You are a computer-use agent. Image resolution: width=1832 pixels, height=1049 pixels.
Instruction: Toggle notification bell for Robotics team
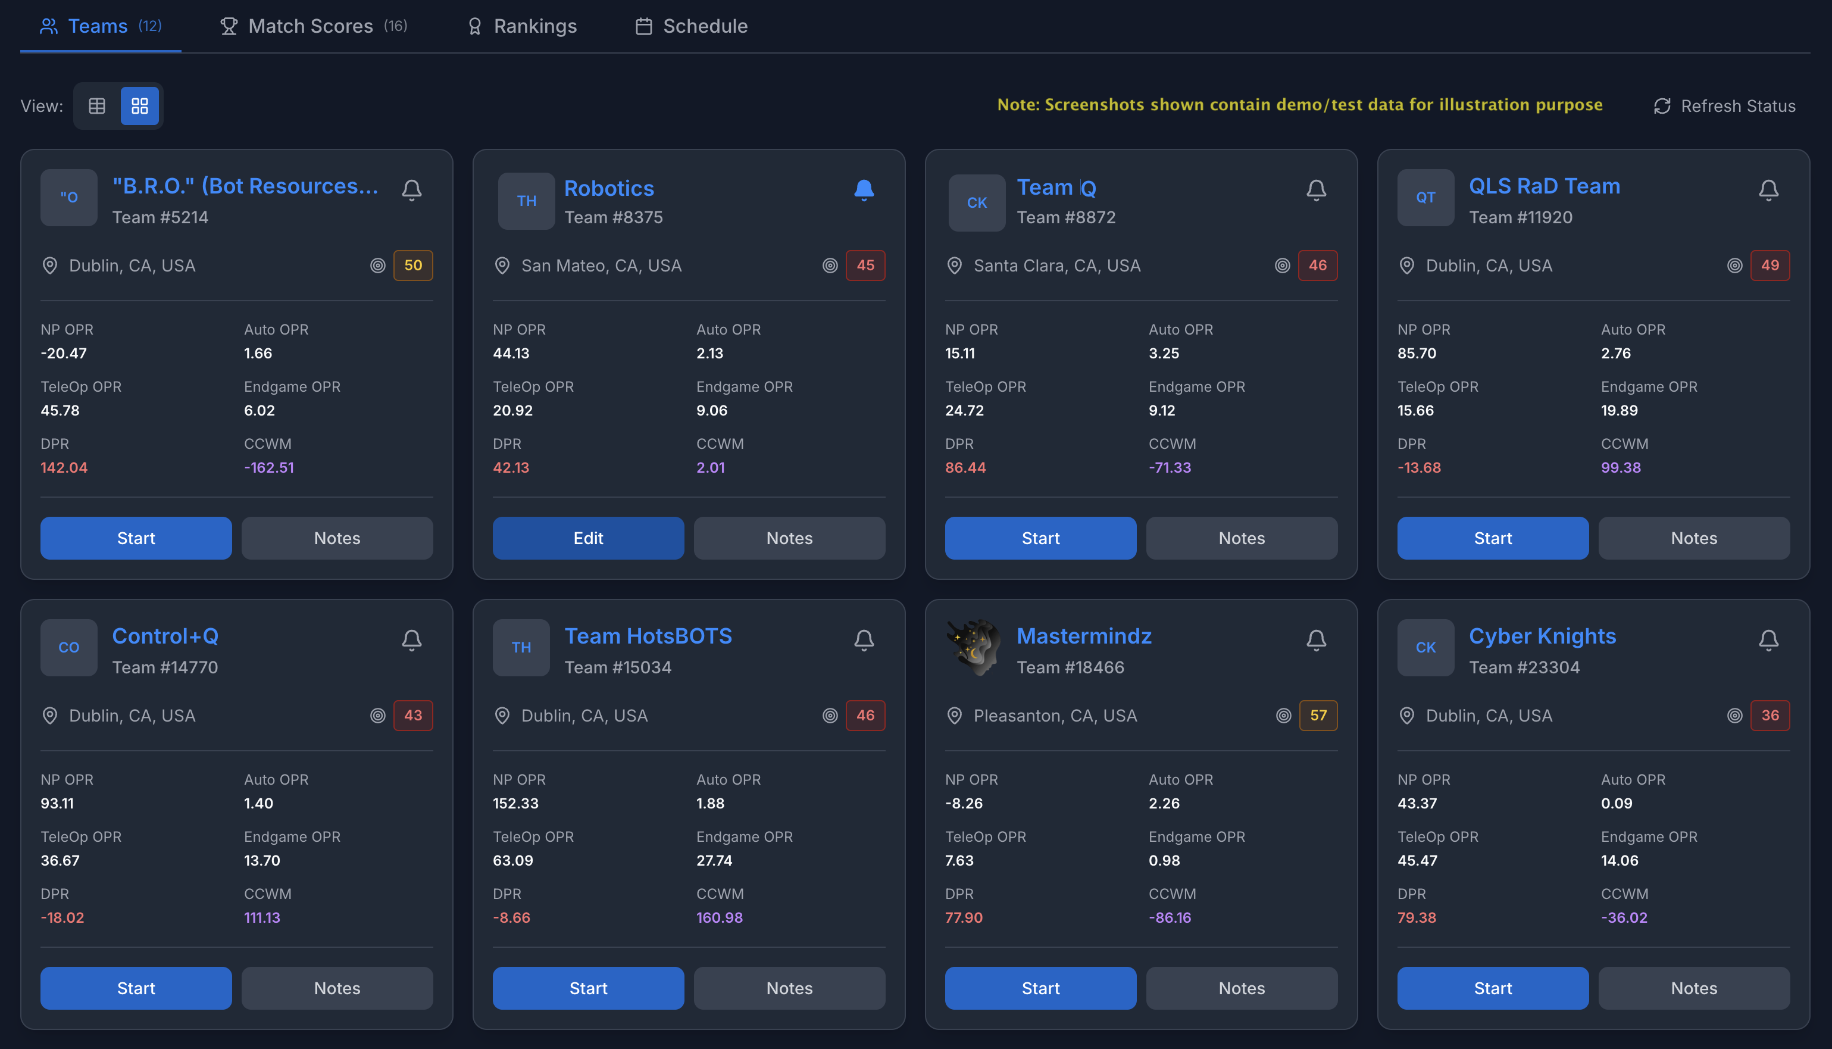point(864,189)
